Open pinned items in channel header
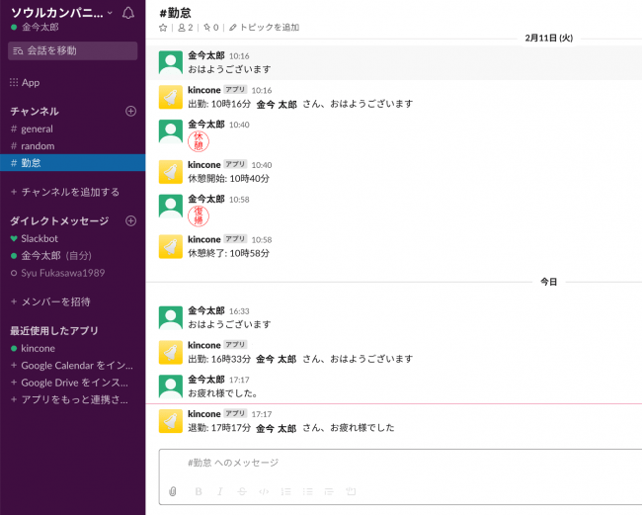Screen dimensions: 642x515 click(x=208, y=28)
